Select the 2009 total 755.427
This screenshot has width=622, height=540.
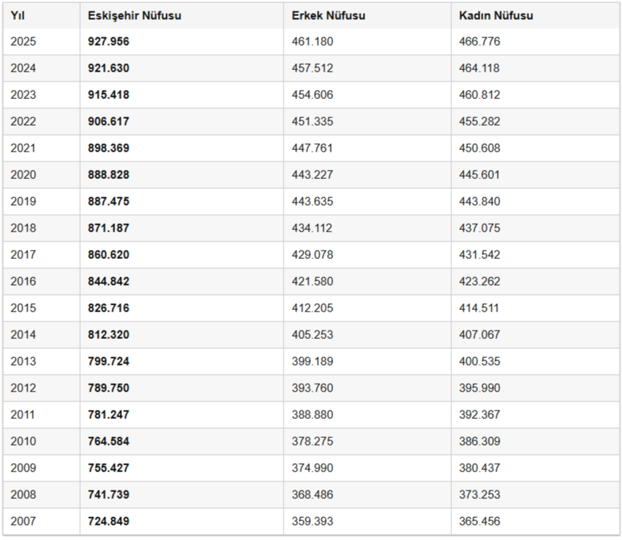click(108, 468)
